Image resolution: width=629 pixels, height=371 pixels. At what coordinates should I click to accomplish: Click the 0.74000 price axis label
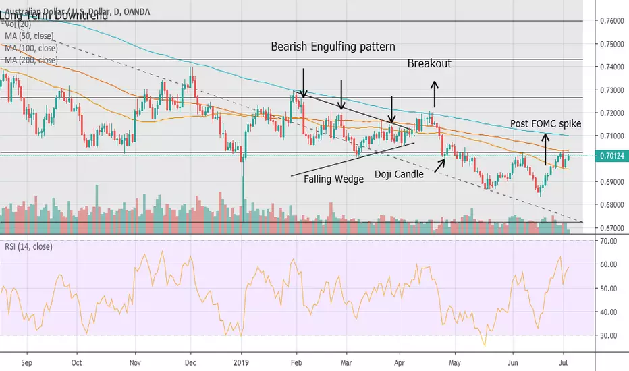[x=611, y=67]
